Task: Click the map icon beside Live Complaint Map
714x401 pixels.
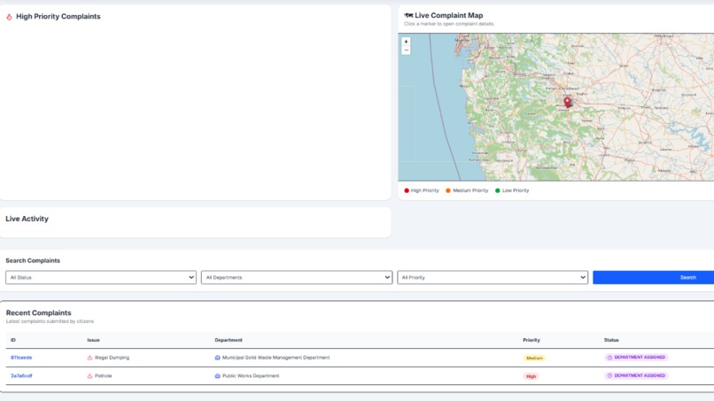Action: (408, 15)
